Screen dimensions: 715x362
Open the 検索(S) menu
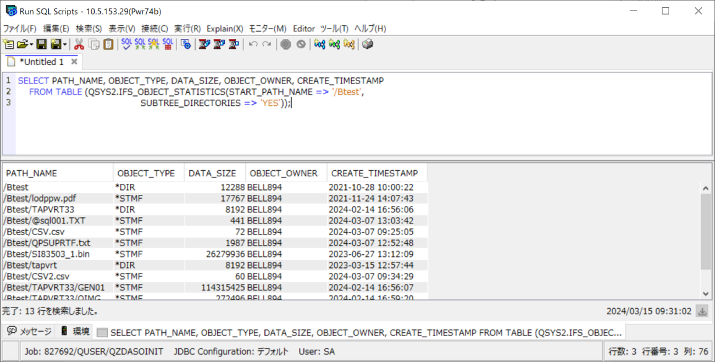89,28
